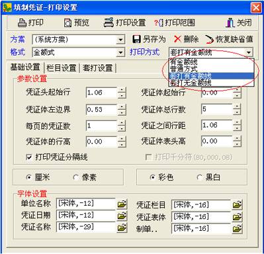The height and width of the screenshot is (254, 264).
Task: Open font picker for 凭证栏目
Action: [237, 205]
